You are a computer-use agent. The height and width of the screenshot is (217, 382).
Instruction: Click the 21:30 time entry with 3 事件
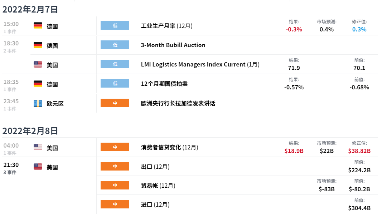pos(11,168)
